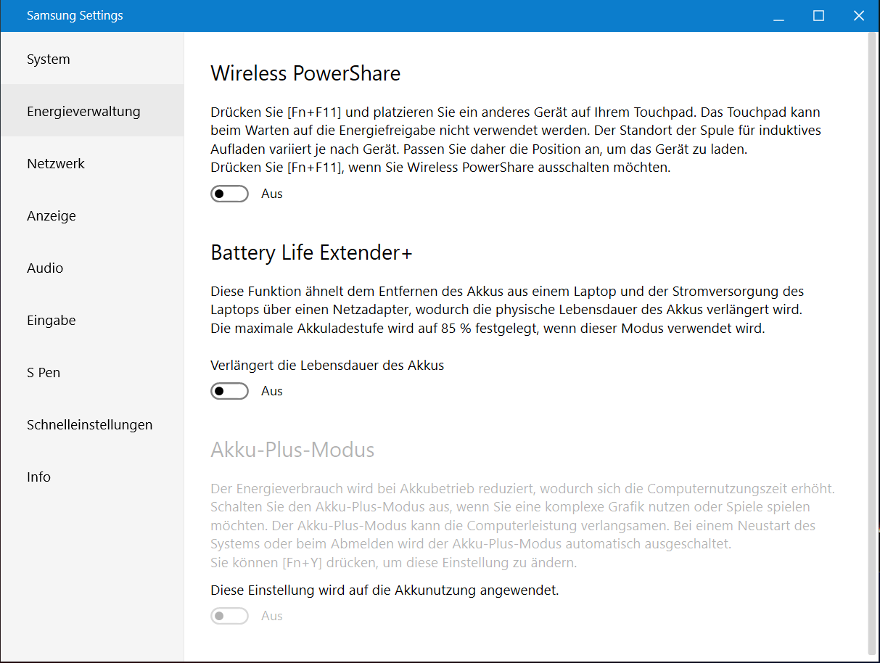Screen dimensions: 880x663
Task: Click the greyed Akku-Plus-Modus heading
Action: pos(292,450)
